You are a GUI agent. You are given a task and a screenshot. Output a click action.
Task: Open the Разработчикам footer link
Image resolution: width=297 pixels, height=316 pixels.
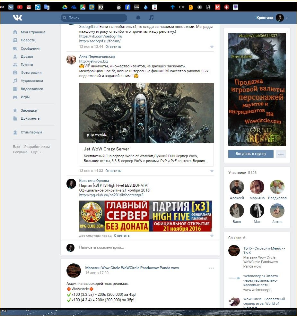coord(37,147)
